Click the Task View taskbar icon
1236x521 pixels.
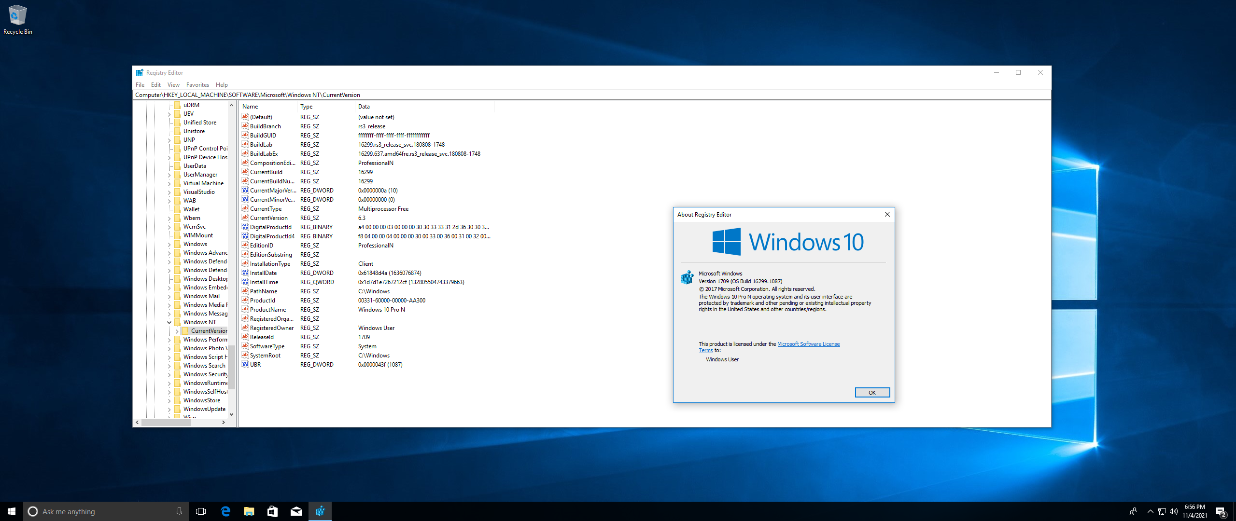201,511
